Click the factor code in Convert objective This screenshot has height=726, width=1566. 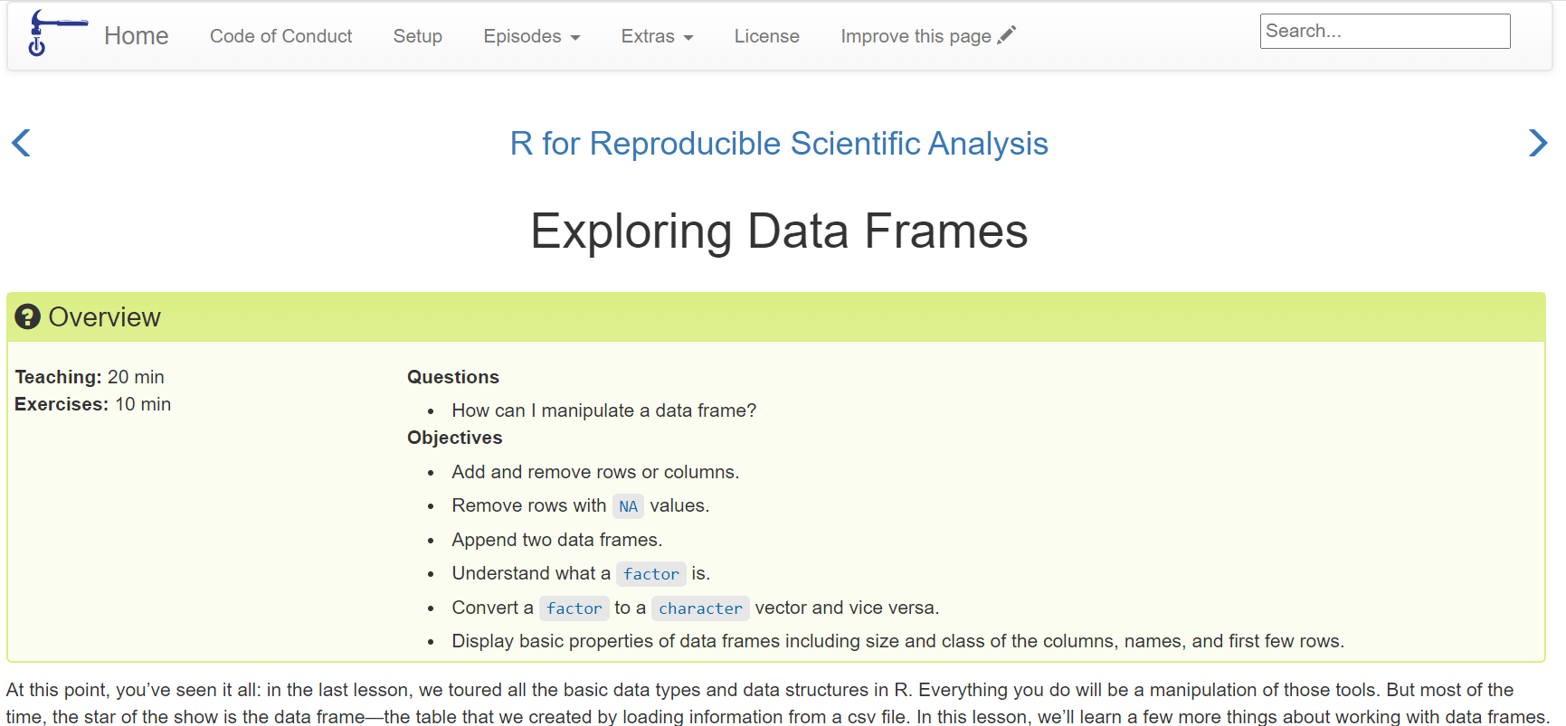pos(574,608)
